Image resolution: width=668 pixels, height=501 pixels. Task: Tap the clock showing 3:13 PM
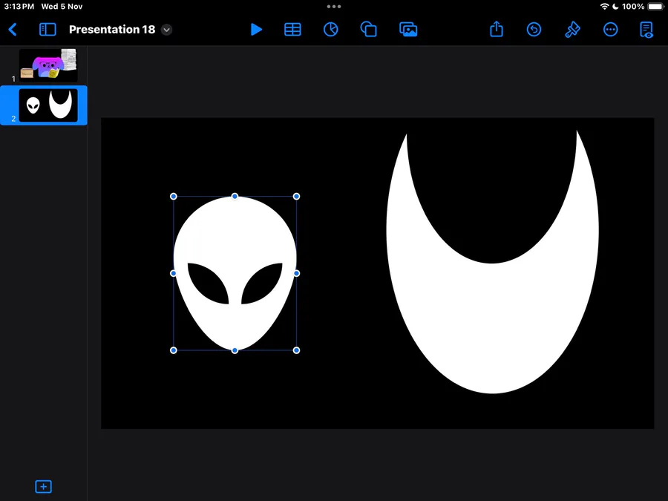(19, 7)
